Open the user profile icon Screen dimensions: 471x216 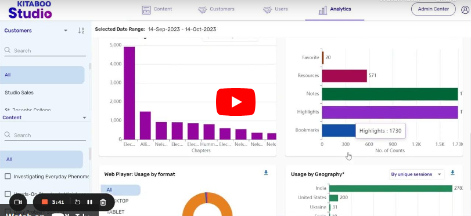[x=465, y=10]
